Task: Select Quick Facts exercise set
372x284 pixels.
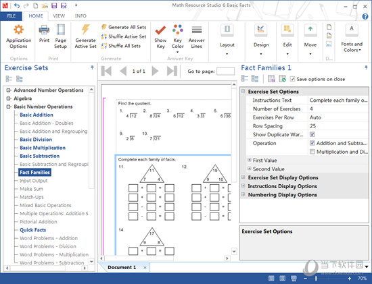Action: pos(32,230)
